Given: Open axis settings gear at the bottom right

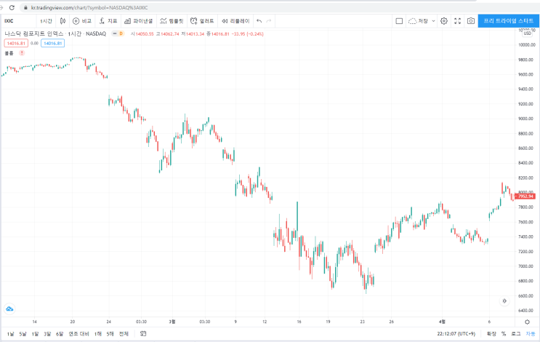Looking at the screenshot, I should click(527, 322).
